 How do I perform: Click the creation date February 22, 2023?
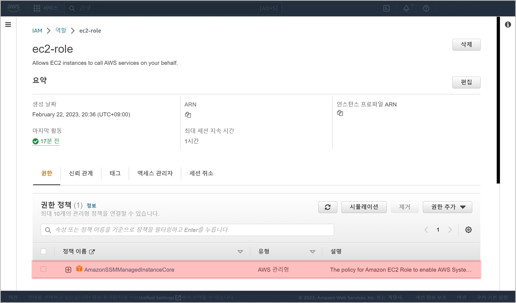coord(81,114)
